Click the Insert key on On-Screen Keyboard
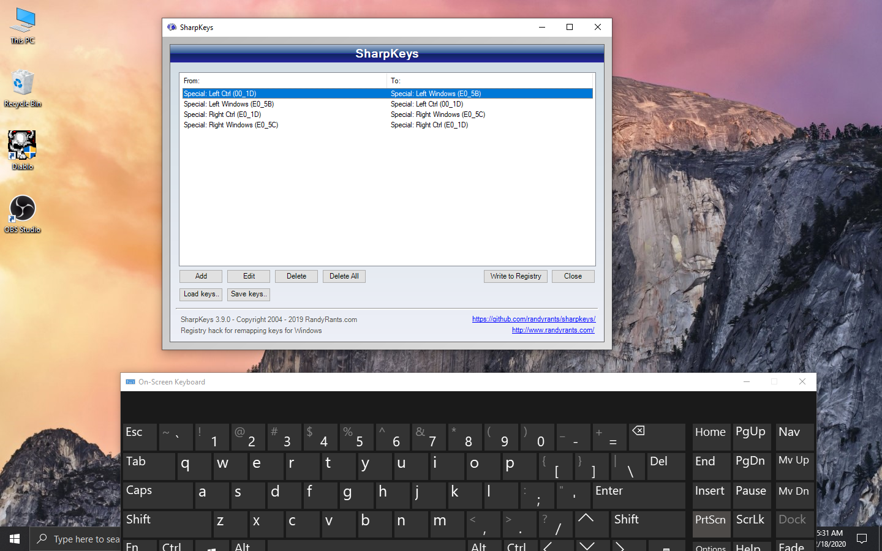Screen dimensions: 882x551 (x=712, y=495)
